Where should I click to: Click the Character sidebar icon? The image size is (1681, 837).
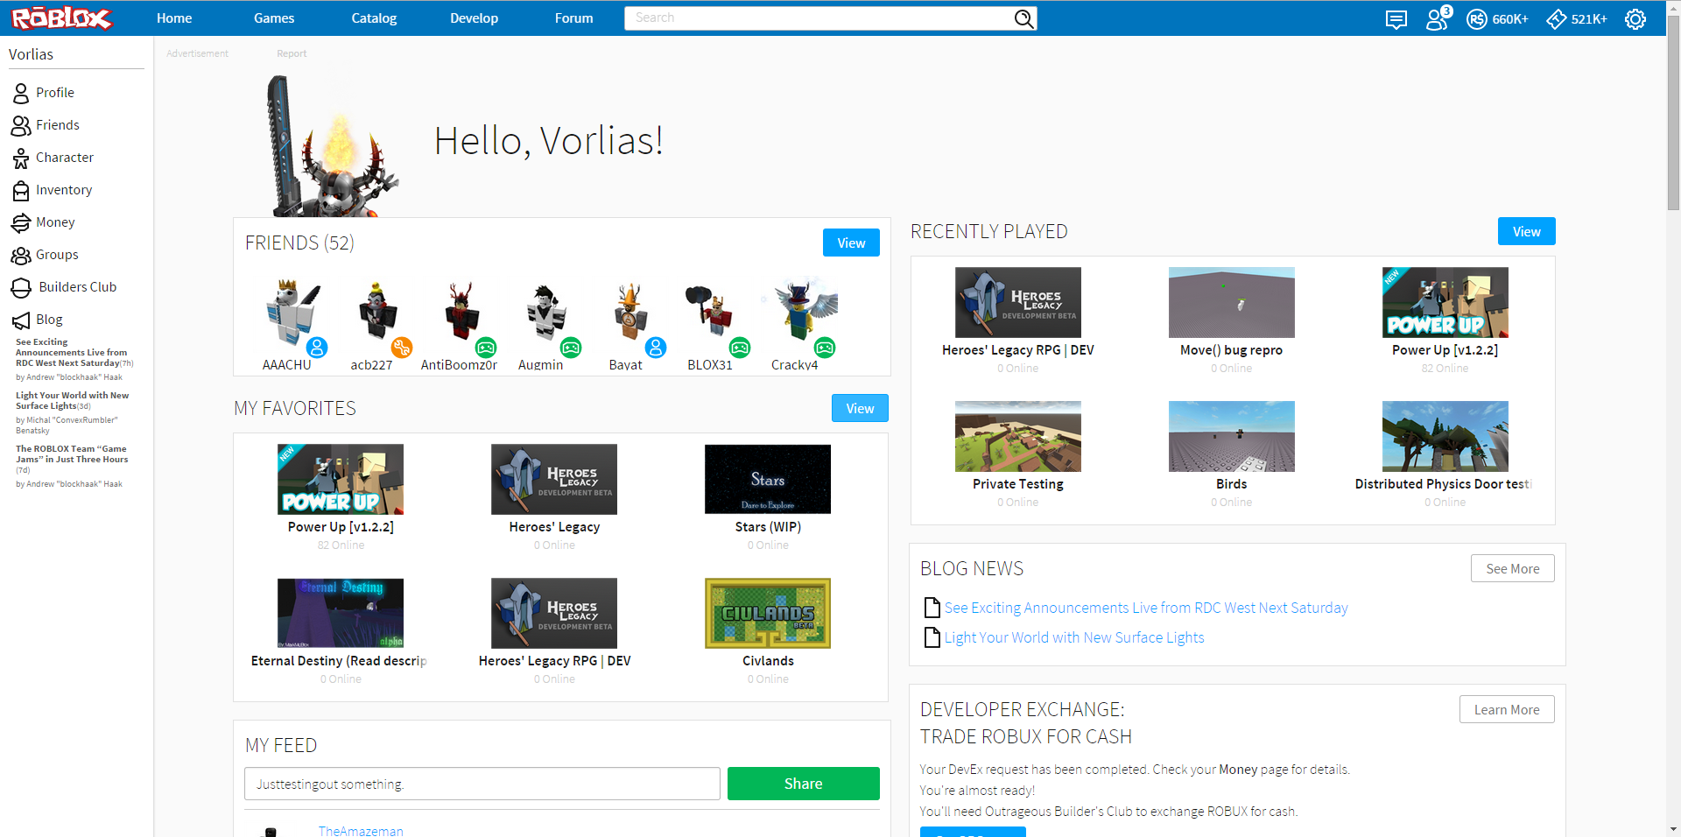pyautogui.click(x=21, y=158)
